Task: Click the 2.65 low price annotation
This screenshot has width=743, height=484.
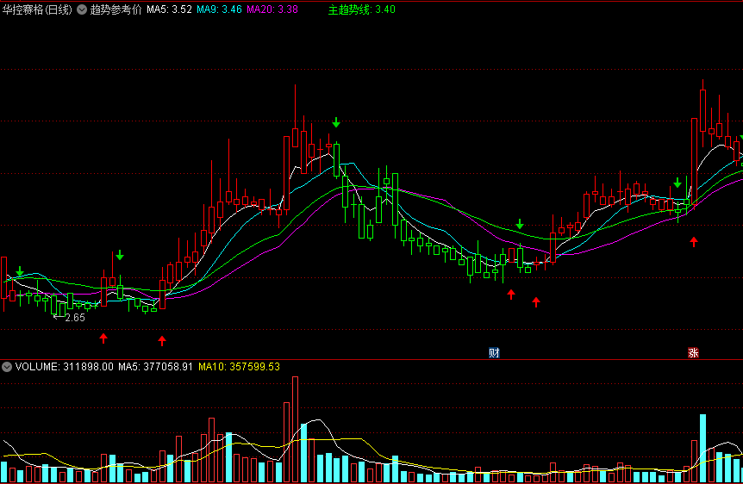Action: point(75,318)
